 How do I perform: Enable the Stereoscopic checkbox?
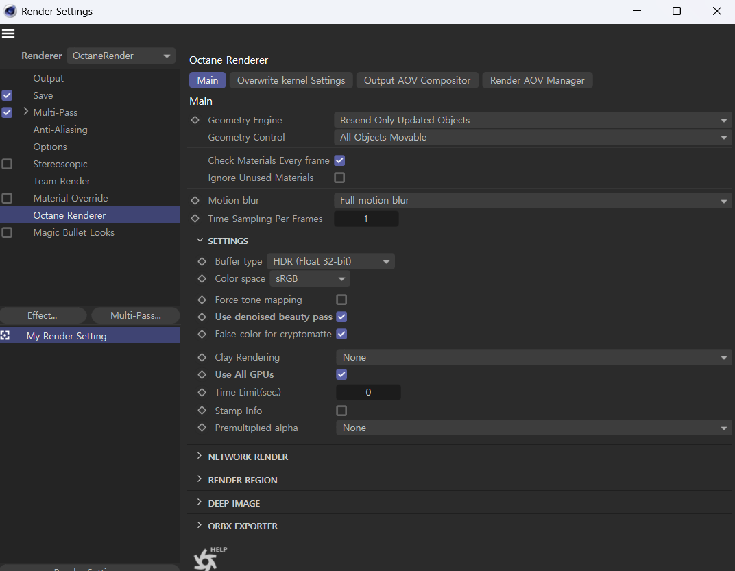7,164
